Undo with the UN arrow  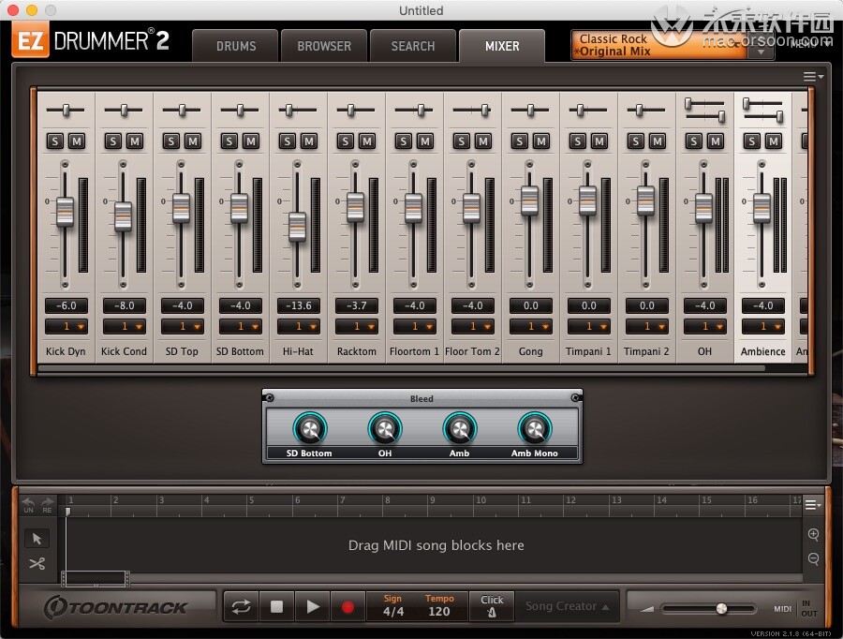(x=28, y=504)
